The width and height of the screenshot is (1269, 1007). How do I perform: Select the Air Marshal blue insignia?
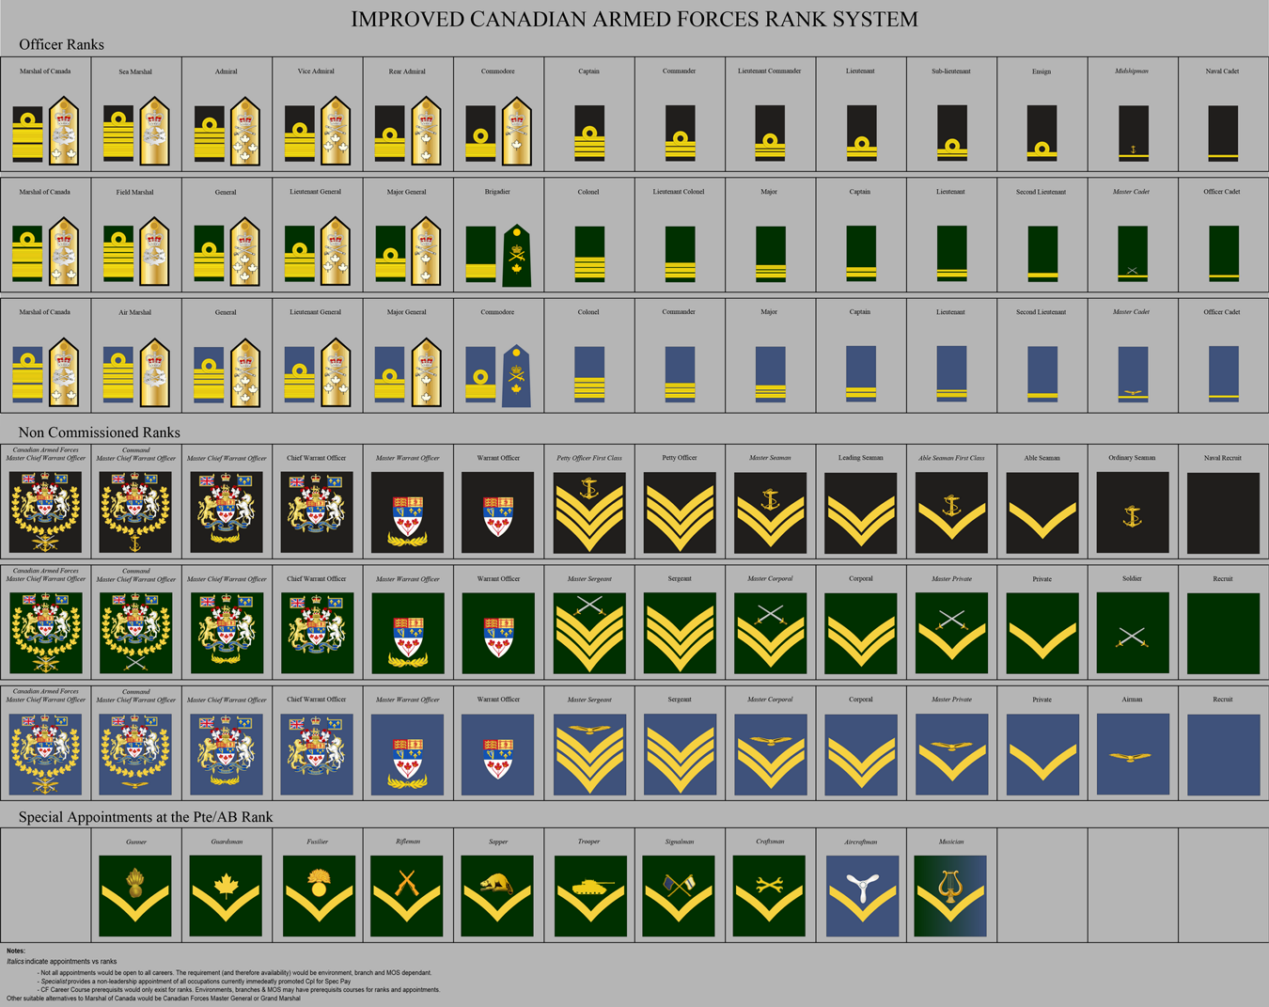[x=135, y=371]
